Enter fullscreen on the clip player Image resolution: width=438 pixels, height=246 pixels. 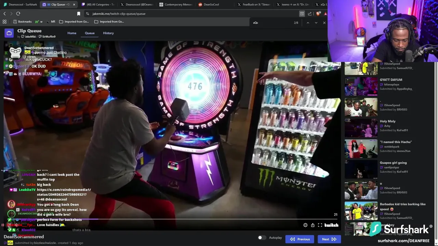click(x=320, y=225)
